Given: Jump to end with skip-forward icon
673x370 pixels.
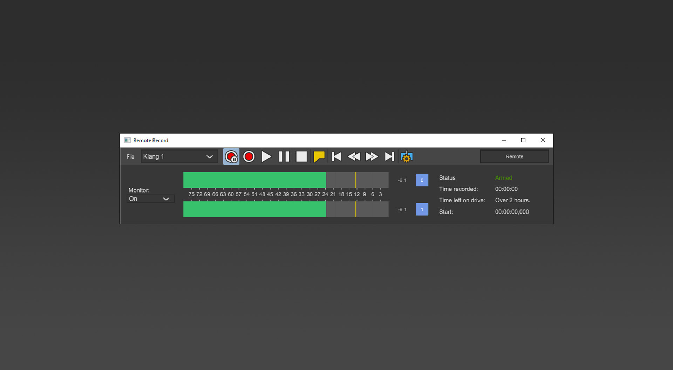Looking at the screenshot, I should click(x=389, y=156).
